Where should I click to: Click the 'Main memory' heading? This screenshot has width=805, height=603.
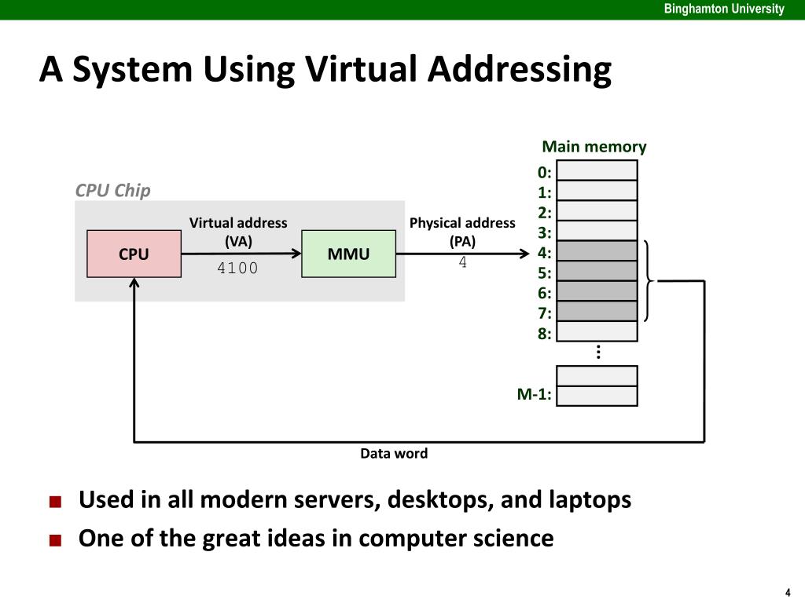594,147
